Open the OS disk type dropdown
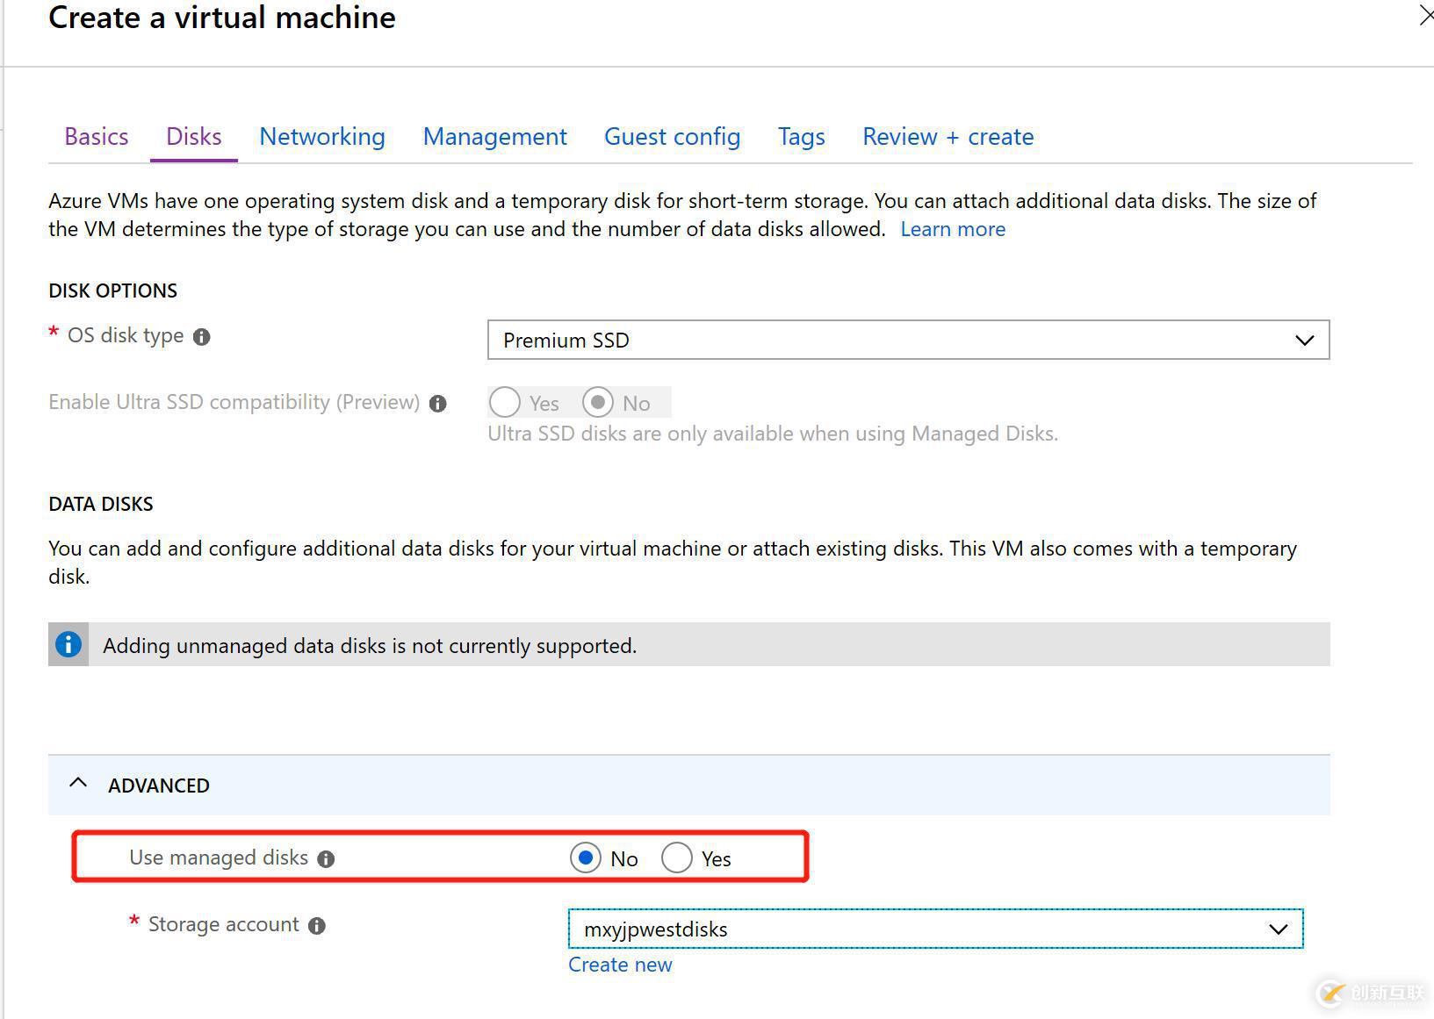1434x1019 pixels. pos(1305,340)
